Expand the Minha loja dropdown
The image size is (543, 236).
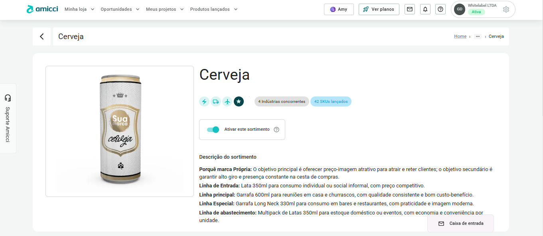79,9
